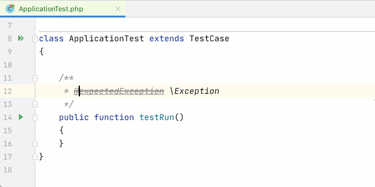Click the extends keyword

click(167, 38)
